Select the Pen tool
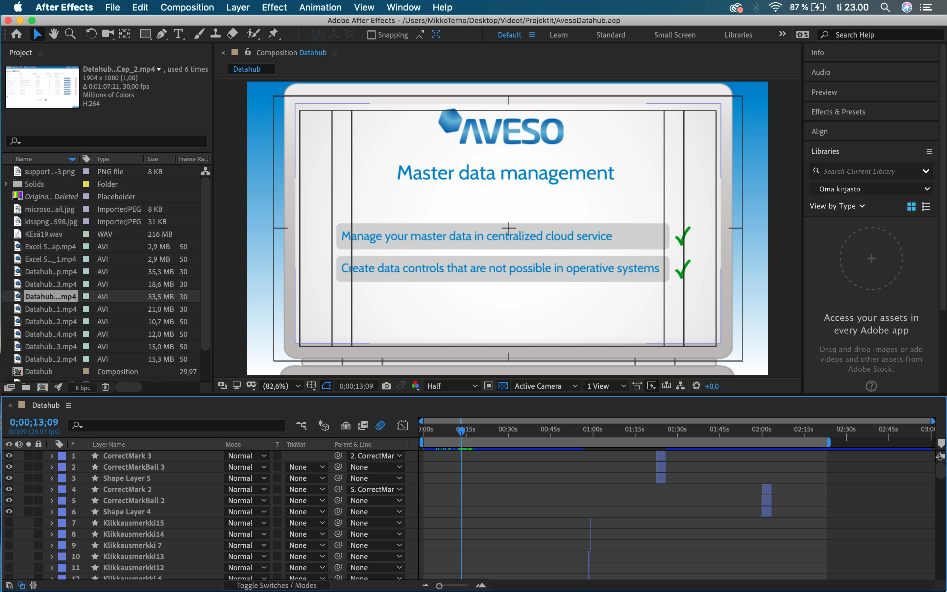Viewport: 947px width, 592px height. (161, 35)
